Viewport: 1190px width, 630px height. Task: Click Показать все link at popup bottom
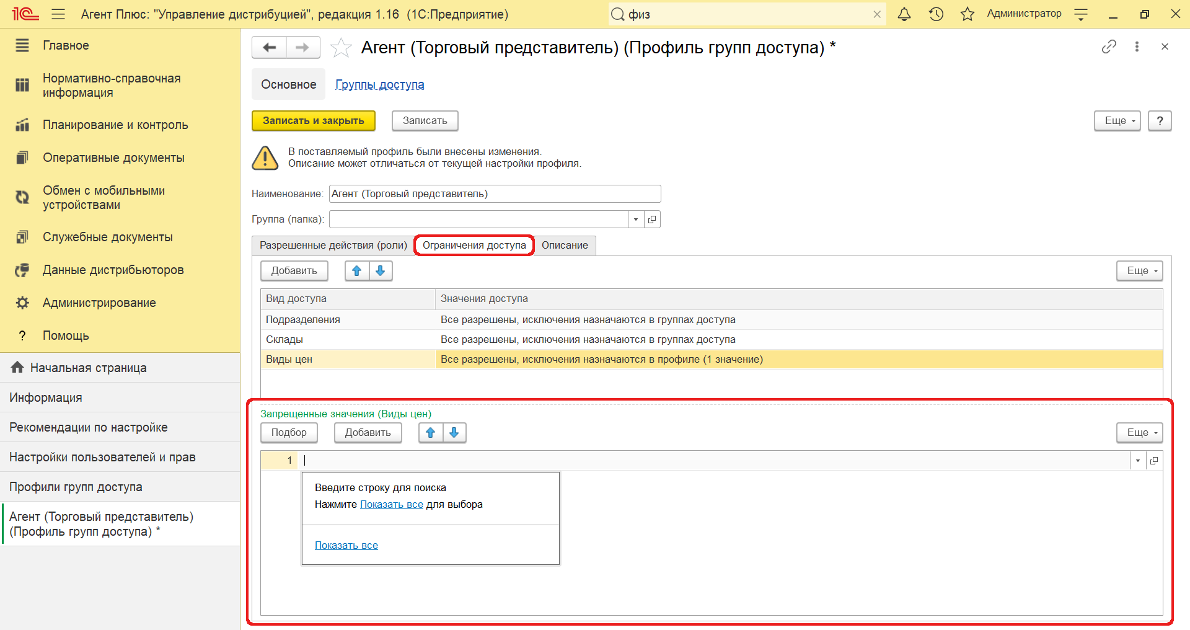pos(346,545)
